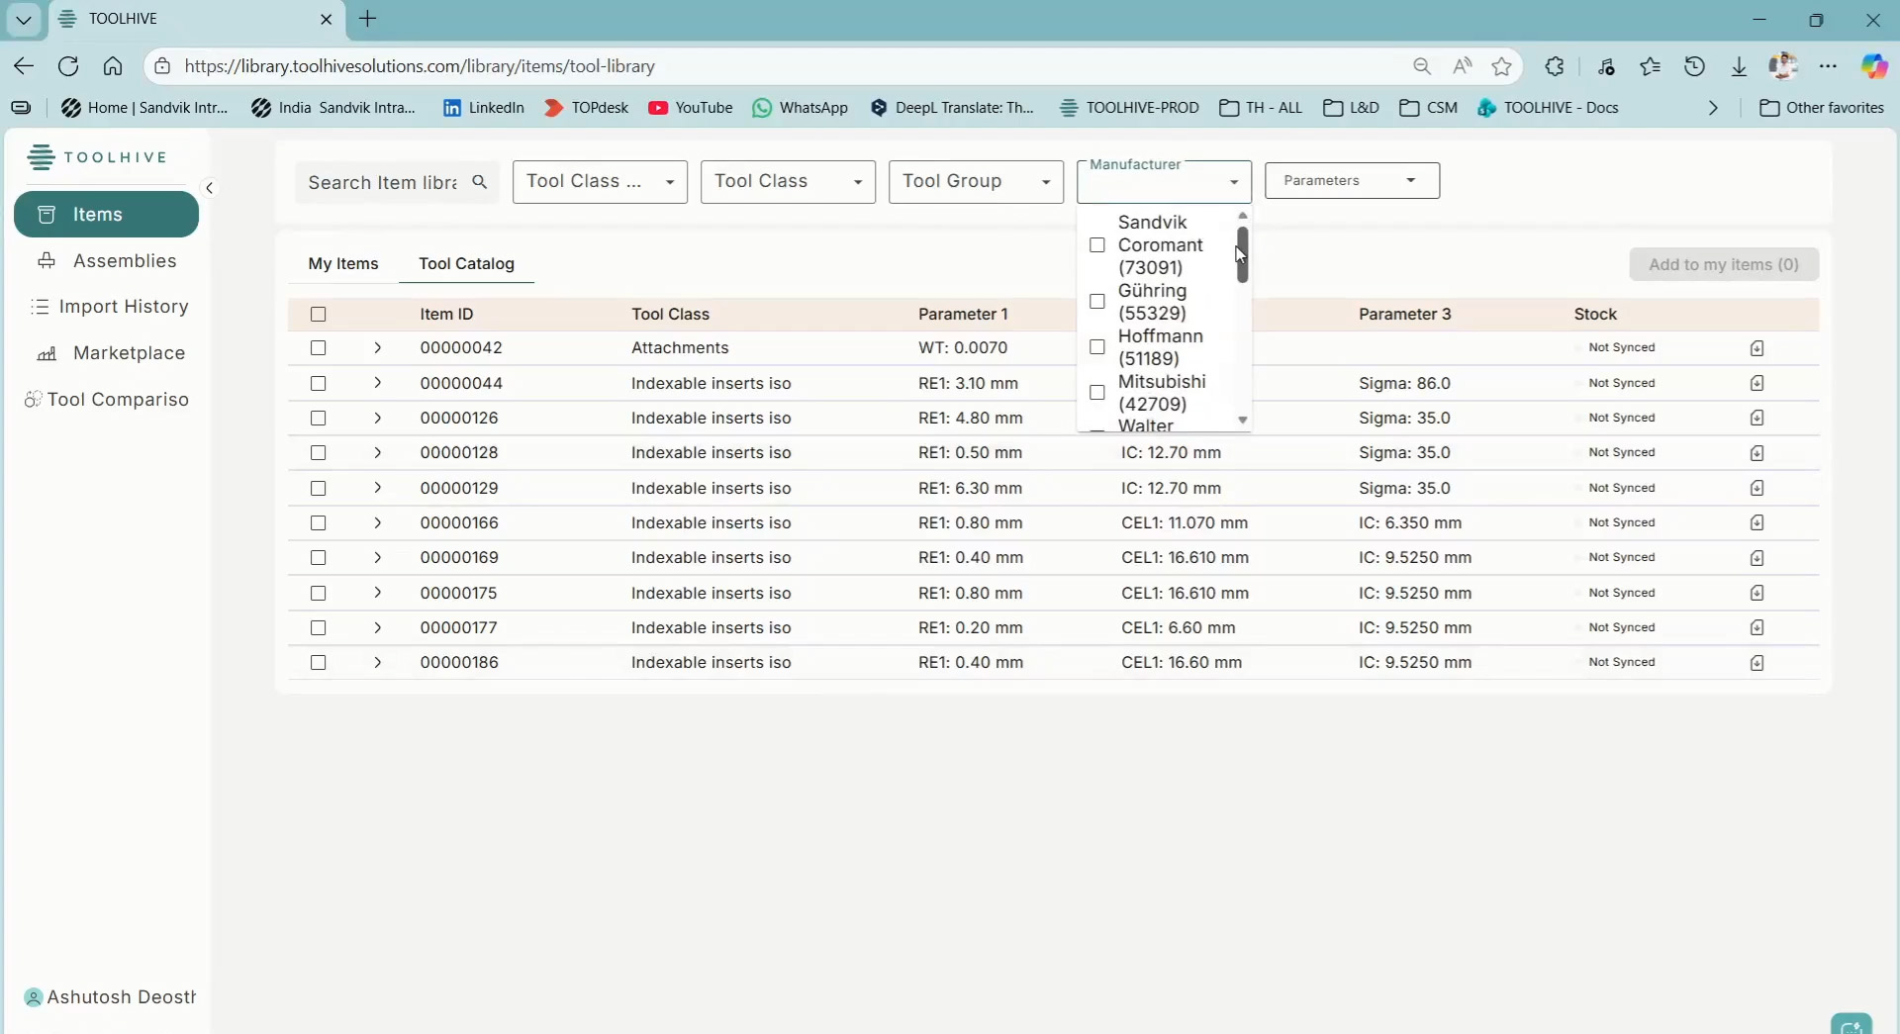Expand the row for item 00000044

pos(377,383)
